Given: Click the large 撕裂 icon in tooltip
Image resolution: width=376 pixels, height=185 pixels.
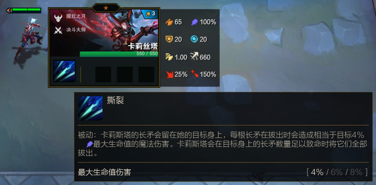Looking at the screenshot, I should (90, 108).
